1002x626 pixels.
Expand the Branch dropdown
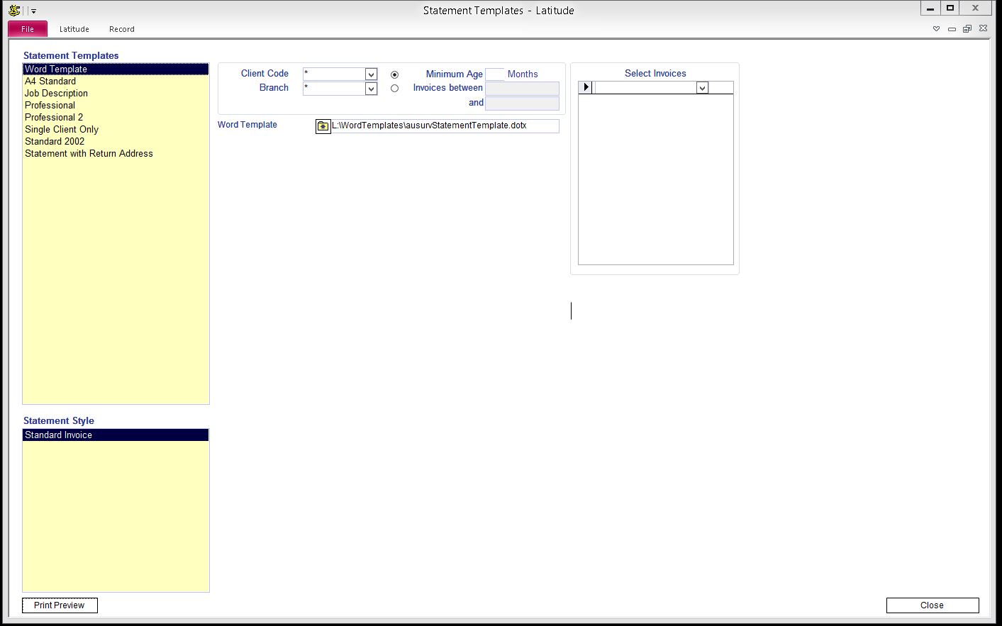[x=371, y=89]
